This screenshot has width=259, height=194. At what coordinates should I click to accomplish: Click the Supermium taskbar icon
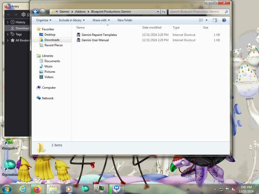click(85, 189)
